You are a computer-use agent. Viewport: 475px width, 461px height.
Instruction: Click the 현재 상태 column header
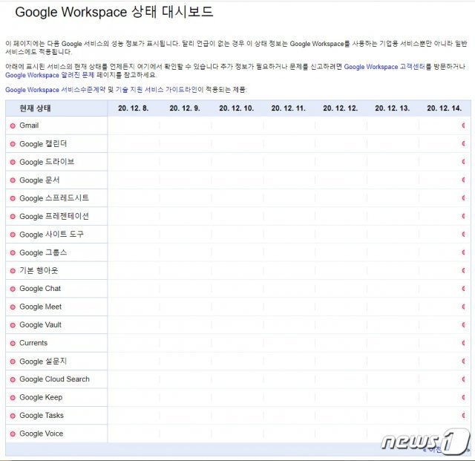pos(36,108)
